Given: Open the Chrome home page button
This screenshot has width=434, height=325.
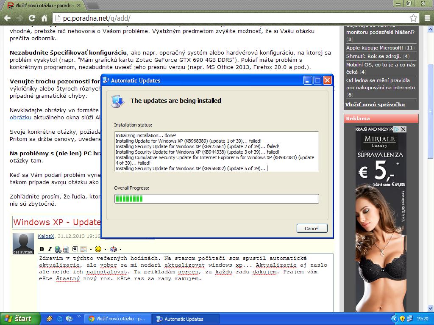Looking at the screenshot, I should [x=44, y=18].
